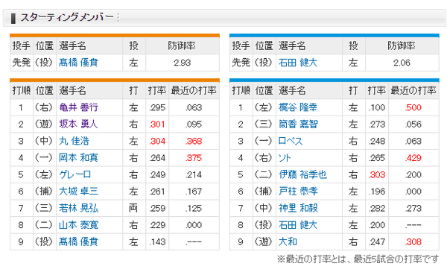The width and height of the screenshot is (447, 275).
Task: Open player link 坂本 勇人
Action: (x=78, y=124)
